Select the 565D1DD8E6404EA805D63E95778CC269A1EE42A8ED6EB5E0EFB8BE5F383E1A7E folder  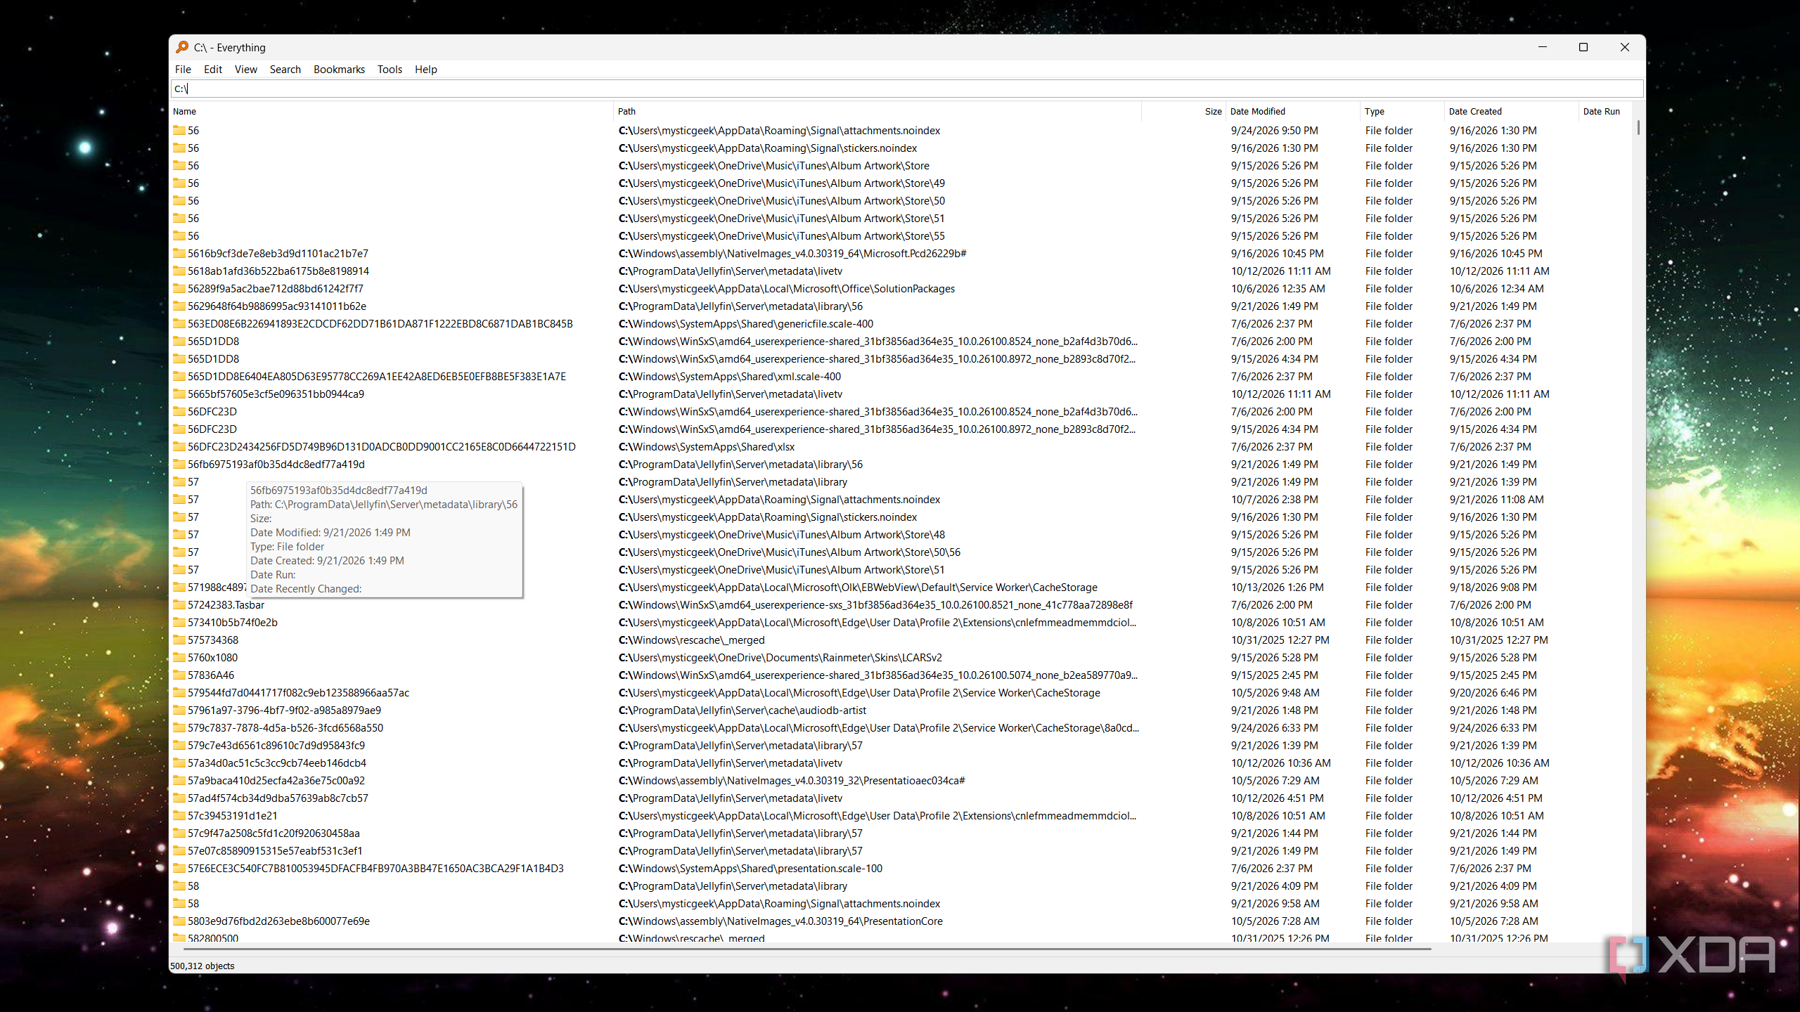tap(376, 376)
